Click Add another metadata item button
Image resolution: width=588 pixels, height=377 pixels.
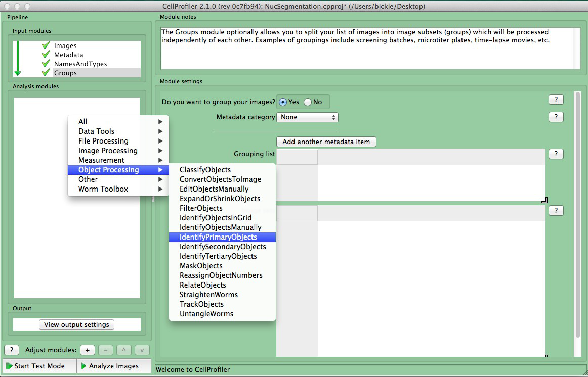coord(326,142)
